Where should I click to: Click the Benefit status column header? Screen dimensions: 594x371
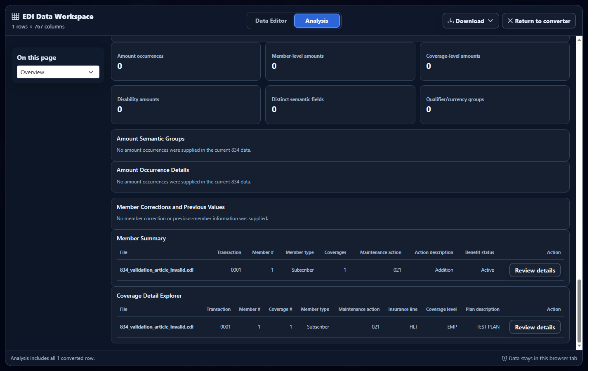click(x=479, y=252)
